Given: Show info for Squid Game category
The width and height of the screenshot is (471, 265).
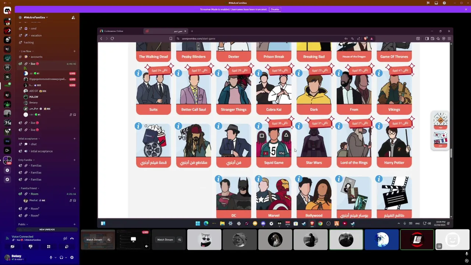Looking at the screenshot, I should coord(258,126).
